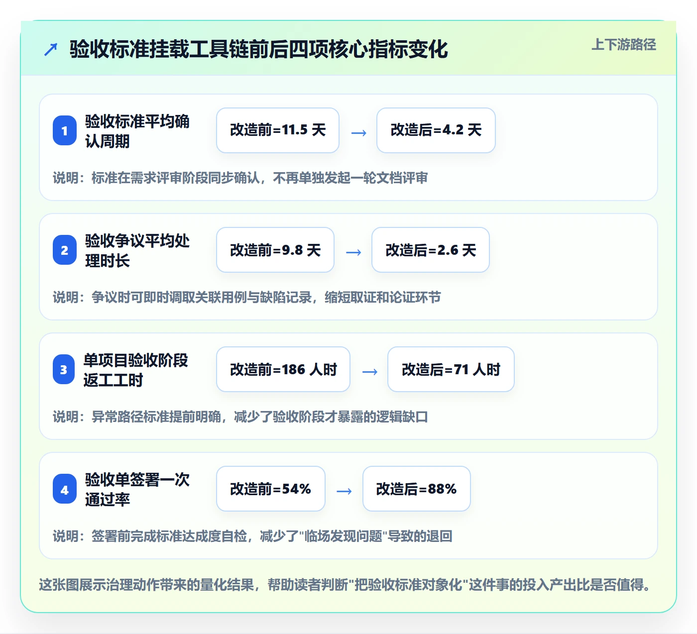
Task: Select the note about 标准在需求评审阶段同步确认
Action: click(x=240, y=178)
